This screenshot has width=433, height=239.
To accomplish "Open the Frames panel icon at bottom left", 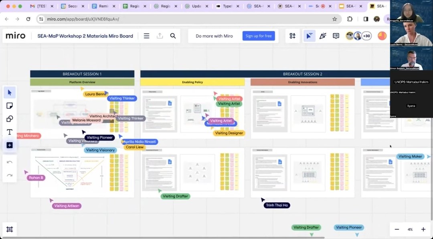I will (x=9, y=229).
